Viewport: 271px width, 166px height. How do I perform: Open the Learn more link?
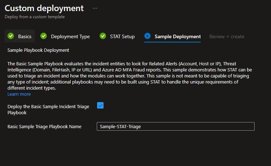click(19, 94)
